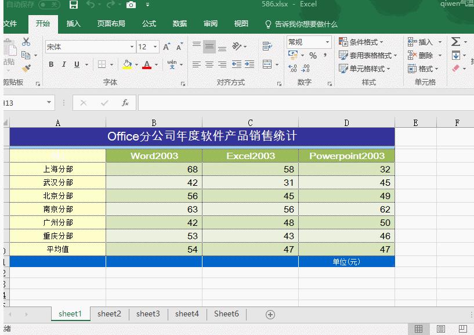Toggle italic formatting on selected cells
The image size is (474, 335).
click(63, 64)
